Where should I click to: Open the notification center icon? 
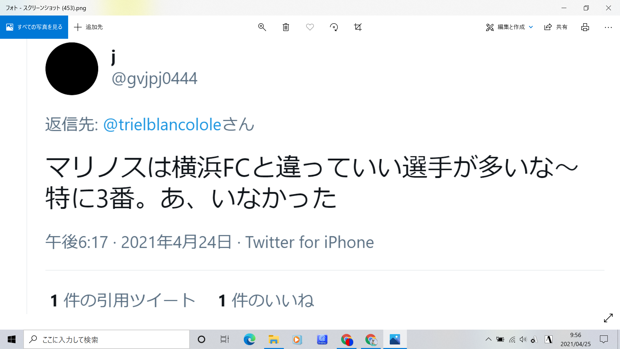point(604,339)
